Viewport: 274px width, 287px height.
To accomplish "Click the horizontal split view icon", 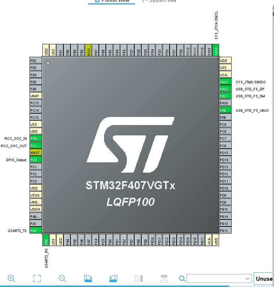I will pos(164,279).
